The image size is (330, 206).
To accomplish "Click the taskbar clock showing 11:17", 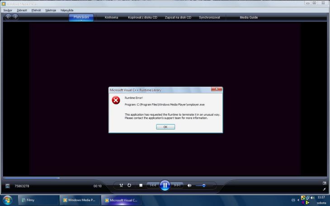I will pyautogui.click(x=321, y=197).
